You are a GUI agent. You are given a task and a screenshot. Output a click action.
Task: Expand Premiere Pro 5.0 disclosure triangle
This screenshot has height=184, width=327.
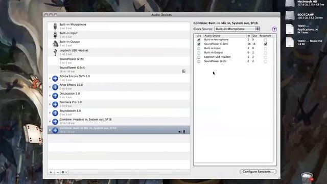(50, 104)
